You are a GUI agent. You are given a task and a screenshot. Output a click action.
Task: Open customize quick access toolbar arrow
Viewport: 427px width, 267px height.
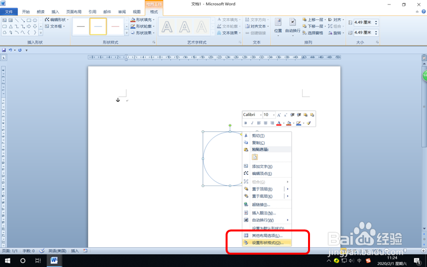27,50
